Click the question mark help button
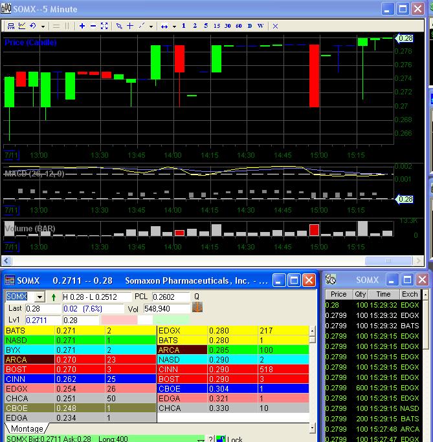Screen dimensions: 433x442 (x=210, y=439)
